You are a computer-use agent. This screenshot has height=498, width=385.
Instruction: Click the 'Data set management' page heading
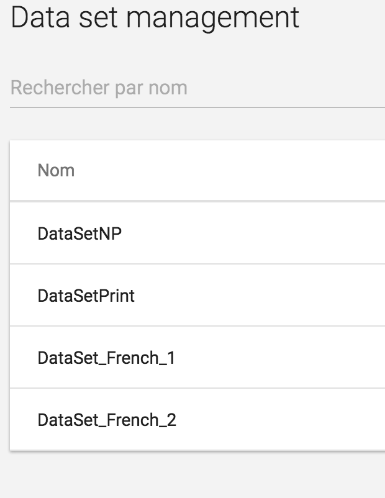(x=155, y=19)
